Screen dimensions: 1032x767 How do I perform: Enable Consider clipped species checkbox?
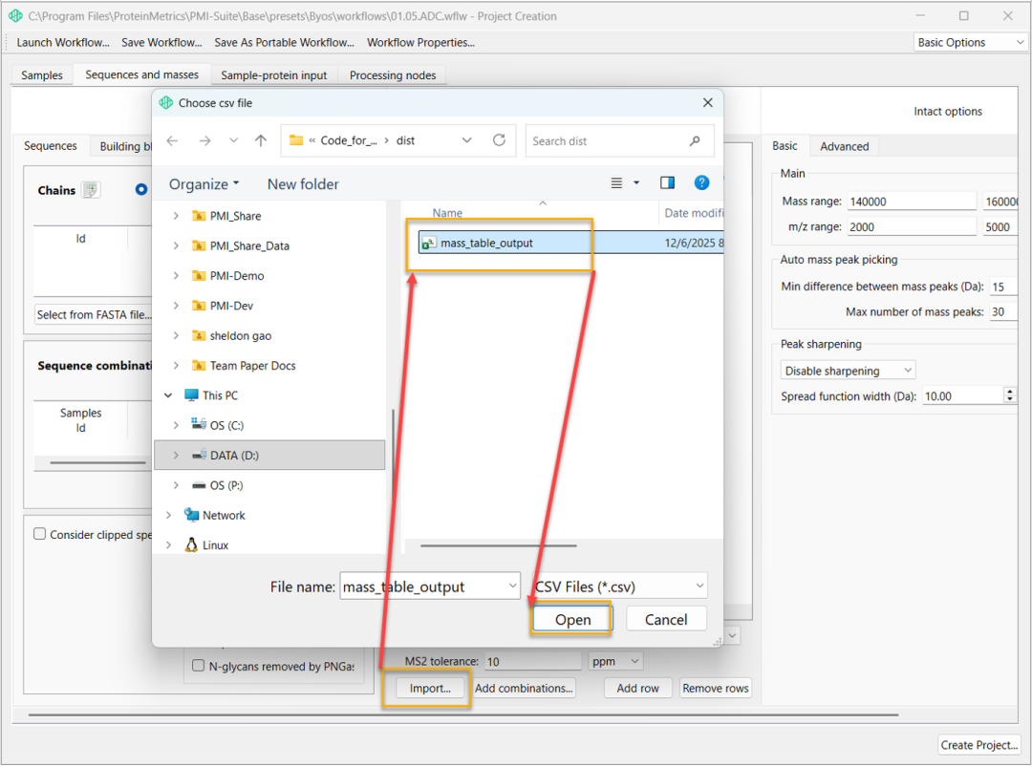click(x=40, y=534)
